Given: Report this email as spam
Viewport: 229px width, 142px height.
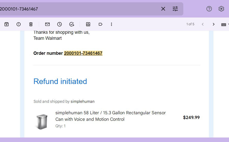Looking at the screenshot, I should coord(19,24).
